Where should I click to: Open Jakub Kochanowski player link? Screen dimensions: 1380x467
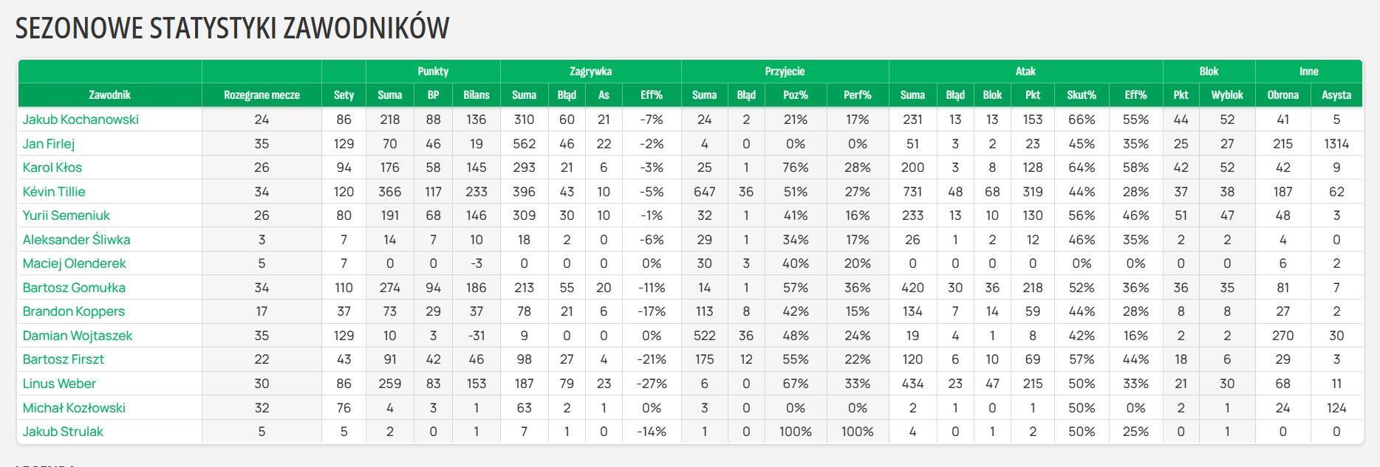[81, 120]
